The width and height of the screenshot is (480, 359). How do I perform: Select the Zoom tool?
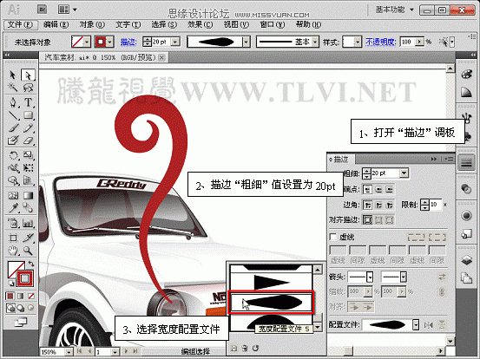click(x=28, y=251)
